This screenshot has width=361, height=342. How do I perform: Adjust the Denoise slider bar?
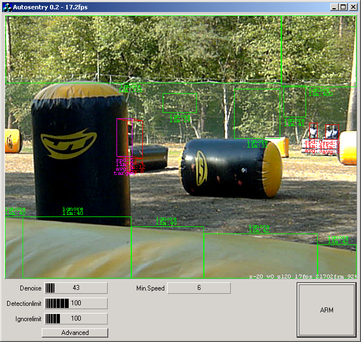pos(75,288)
